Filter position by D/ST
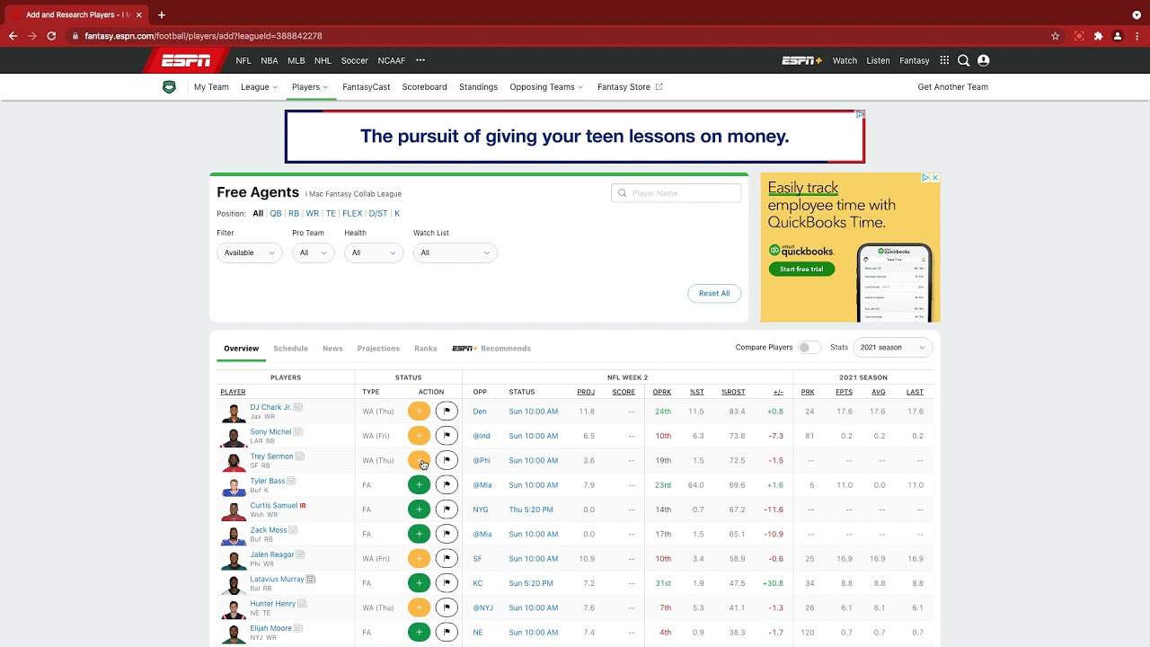The width and height of the screenshot is (1150, 647). 378,214
